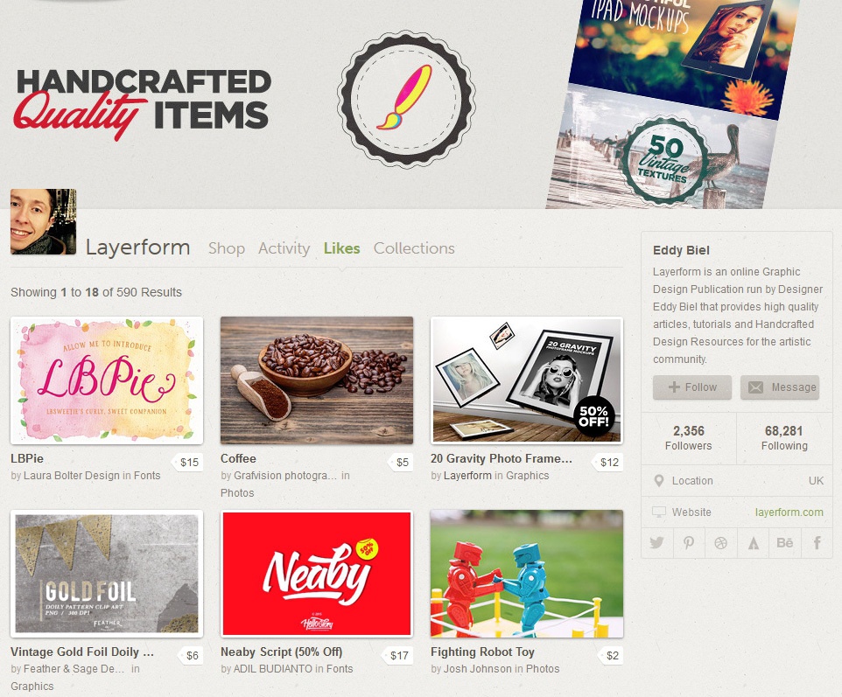842x697 pixels.
Task: Open the Laura Bolter Design author link
Action: (72, 476)
